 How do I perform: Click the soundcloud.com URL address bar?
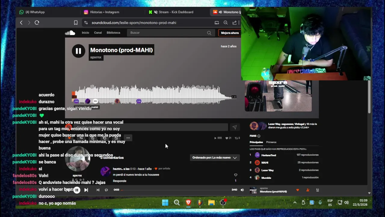coord(134,23)
